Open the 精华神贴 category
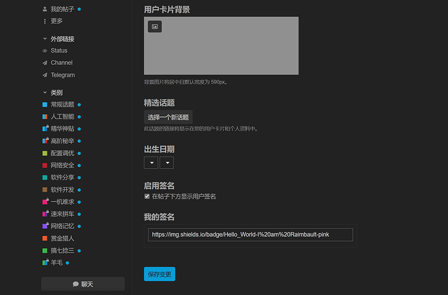This screenshot has height=295, width=448. (62, 129)
